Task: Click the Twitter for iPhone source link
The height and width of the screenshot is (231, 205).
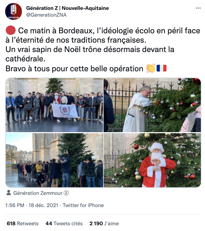Action: point(83,205)
